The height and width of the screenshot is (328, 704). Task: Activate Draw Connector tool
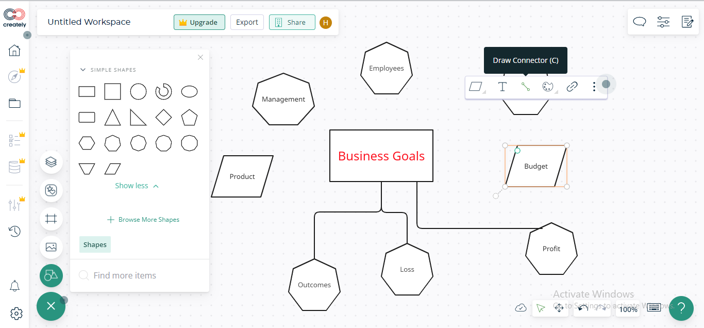coord(525,87)
